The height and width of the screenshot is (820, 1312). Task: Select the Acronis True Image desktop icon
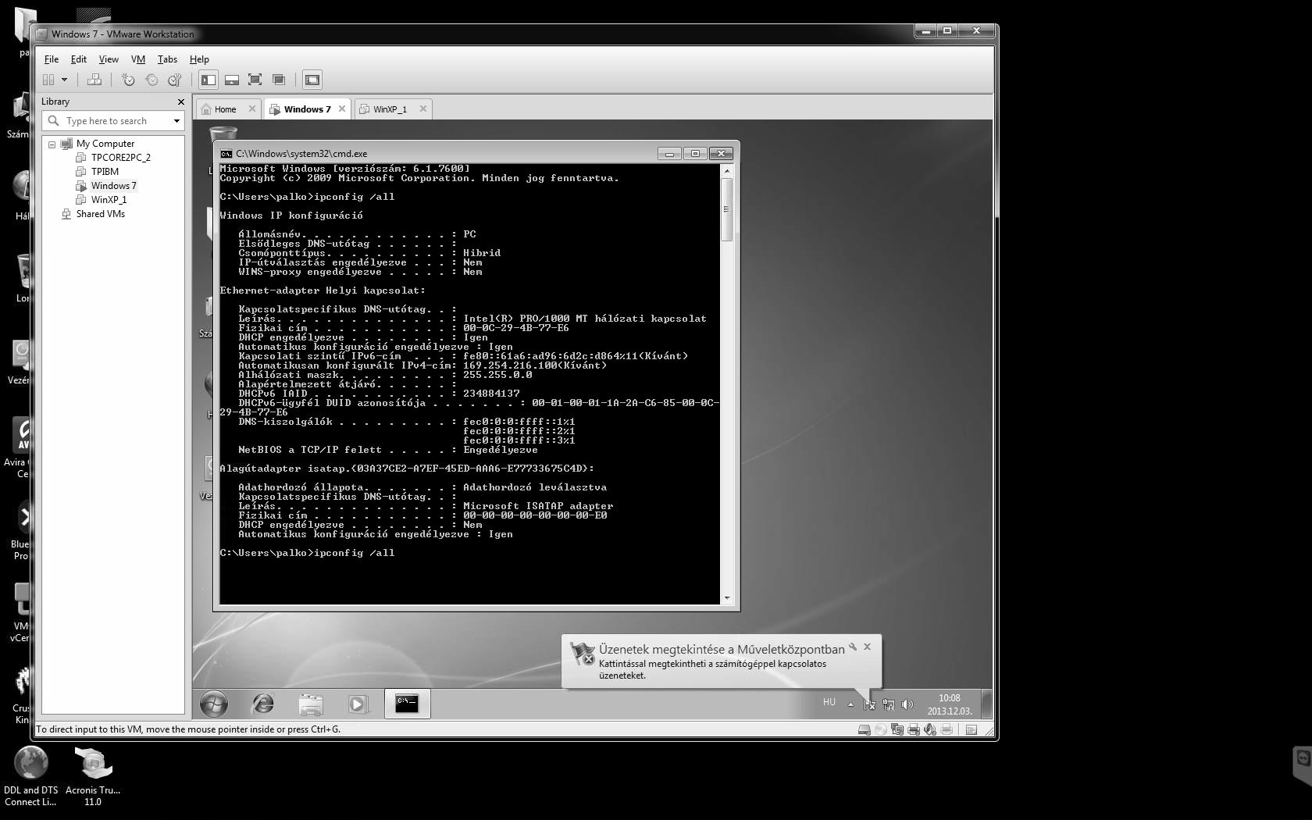(x=93, y=776)
